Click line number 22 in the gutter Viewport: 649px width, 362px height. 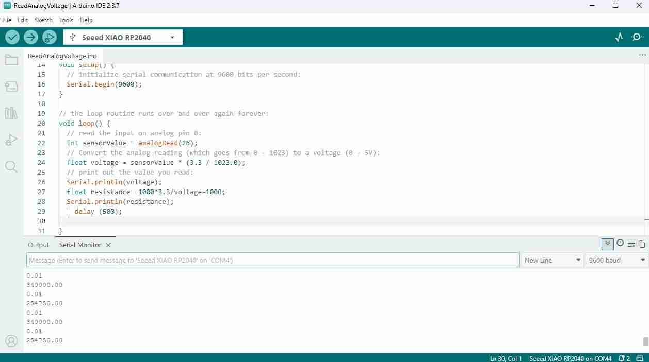(x=41, y=143)
